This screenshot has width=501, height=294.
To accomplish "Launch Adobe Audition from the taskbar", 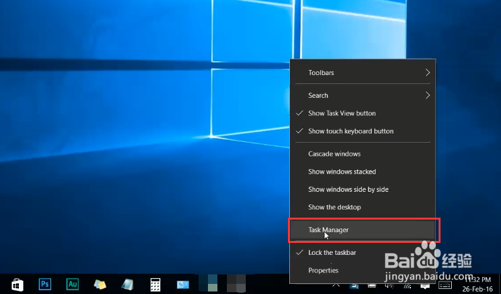I will point(72,284).
